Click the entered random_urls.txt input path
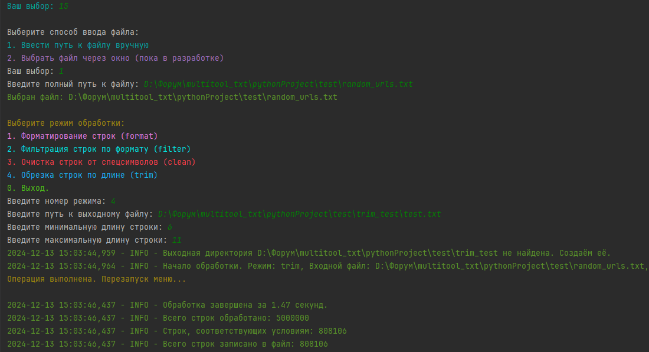Image resolution: width=649 pixels, height=352 pixels. click(x=278, y=84)
